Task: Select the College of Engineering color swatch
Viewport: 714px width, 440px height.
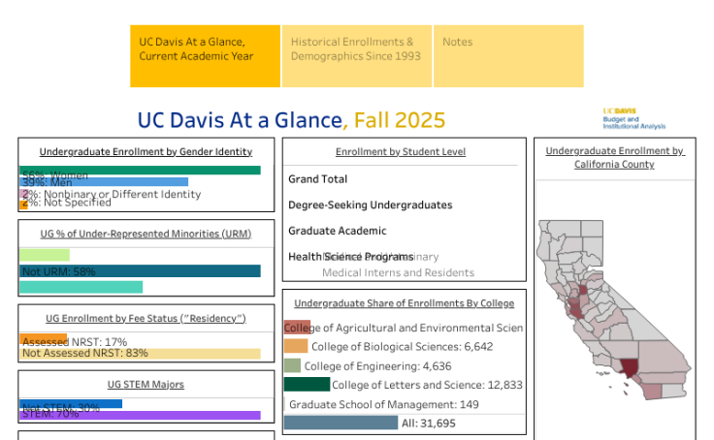Action: (x=292, y=365)
